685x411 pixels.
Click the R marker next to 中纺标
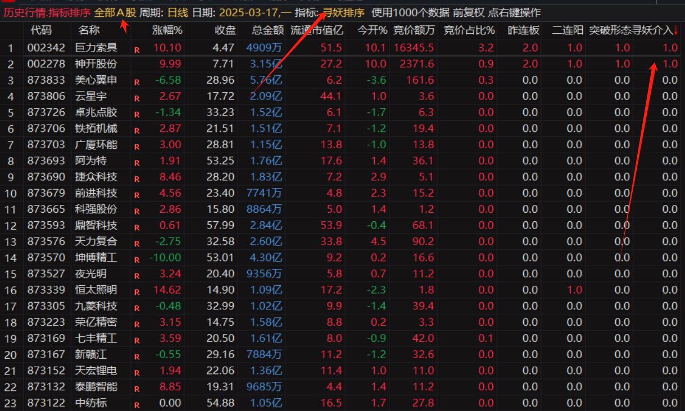click(x=137, y=405)
